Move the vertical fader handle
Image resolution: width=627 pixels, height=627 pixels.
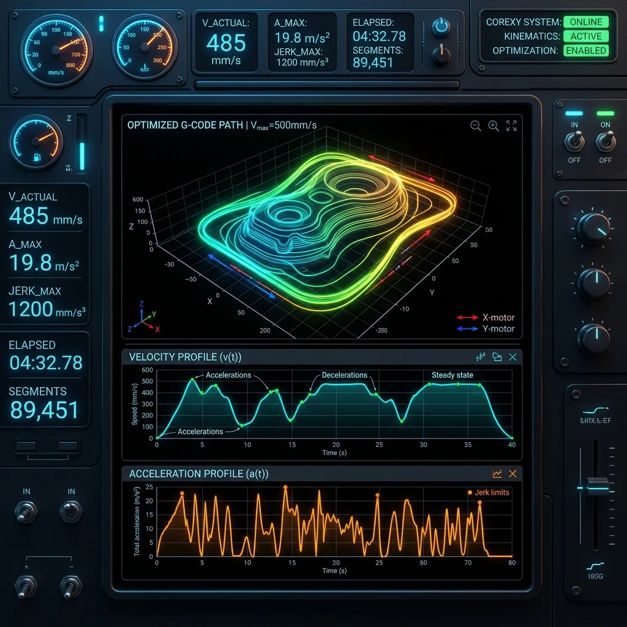[598, 487]
